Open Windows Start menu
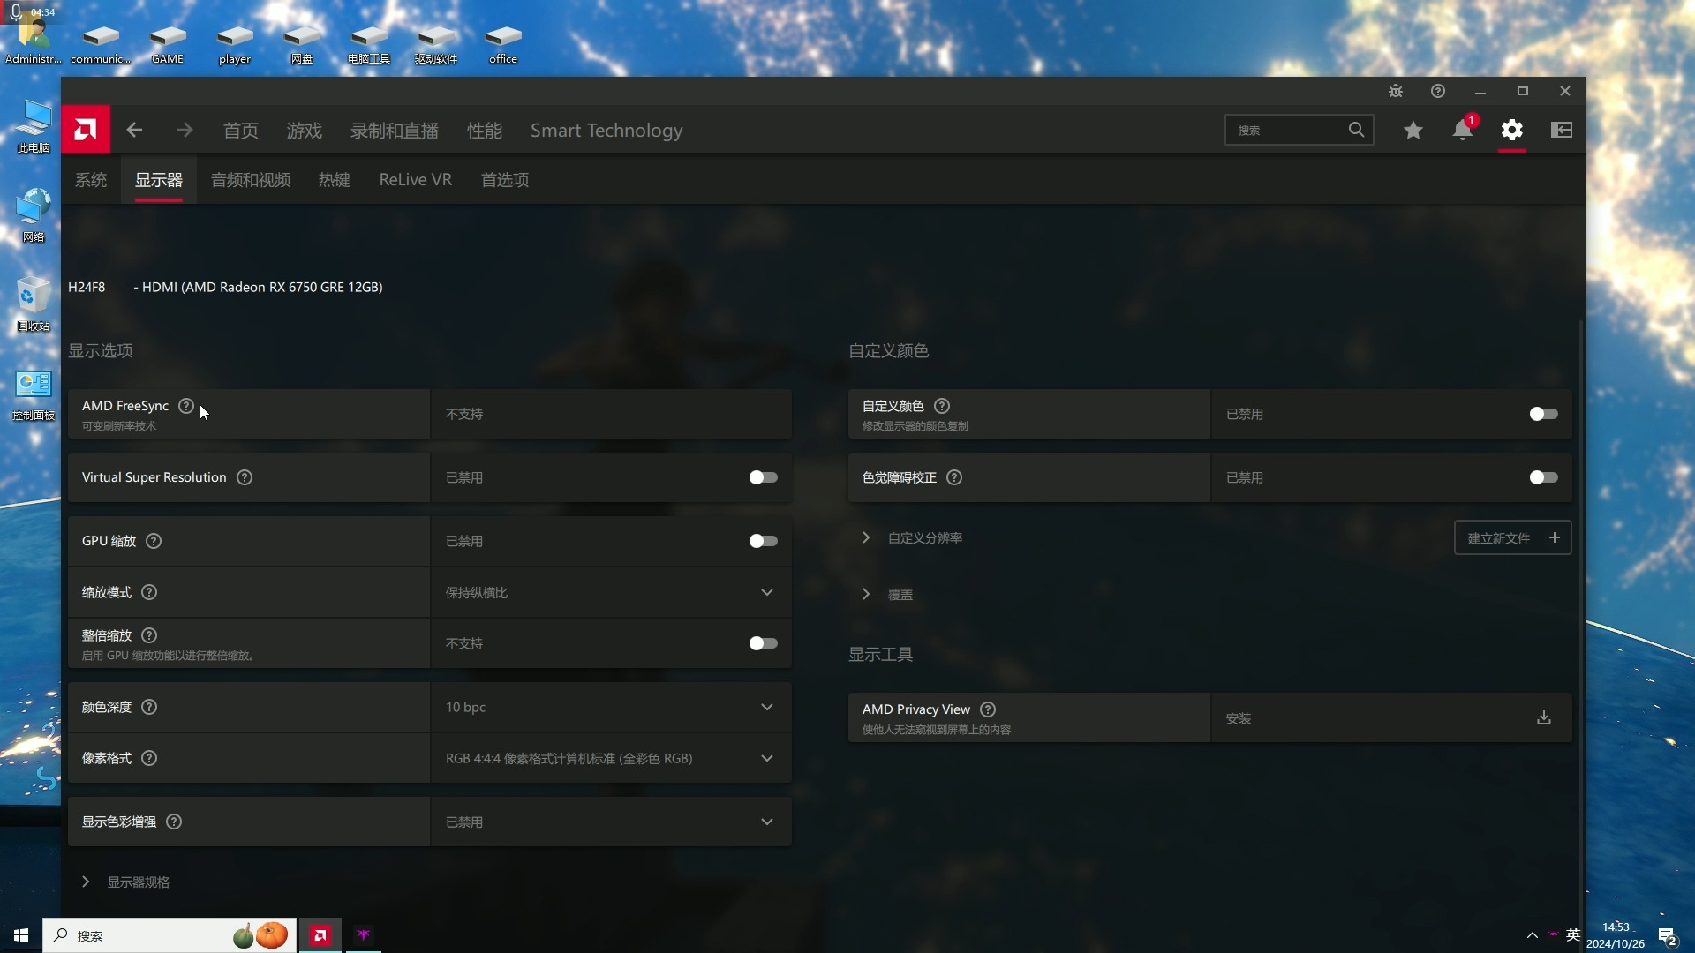 pos(21,935)
